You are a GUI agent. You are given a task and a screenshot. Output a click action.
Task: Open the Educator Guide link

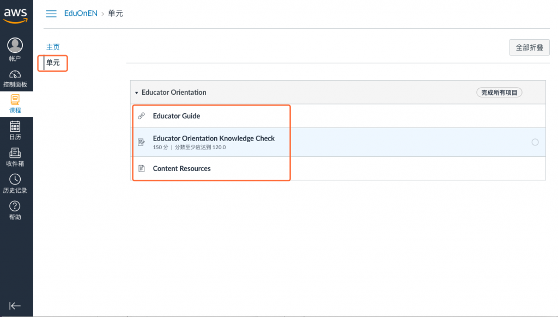pos(177,116)
